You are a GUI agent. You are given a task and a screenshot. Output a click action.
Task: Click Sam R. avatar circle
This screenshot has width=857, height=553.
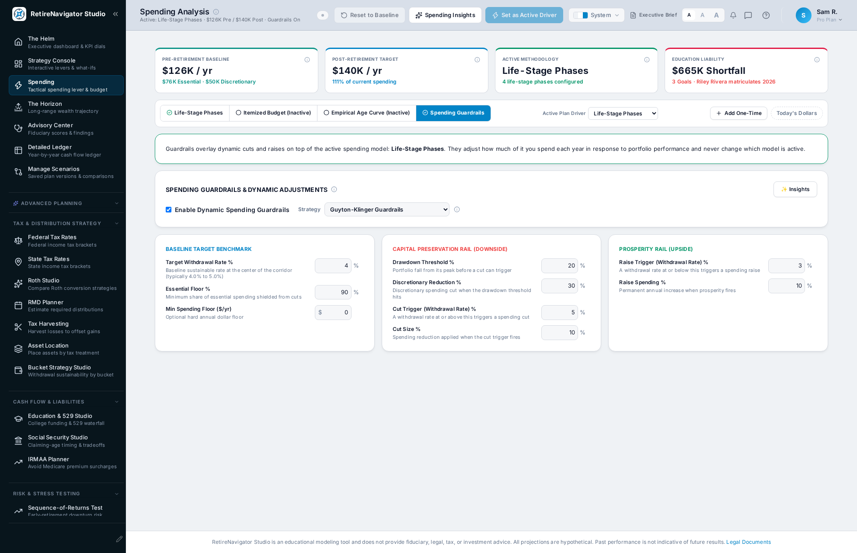coord(804,15)
